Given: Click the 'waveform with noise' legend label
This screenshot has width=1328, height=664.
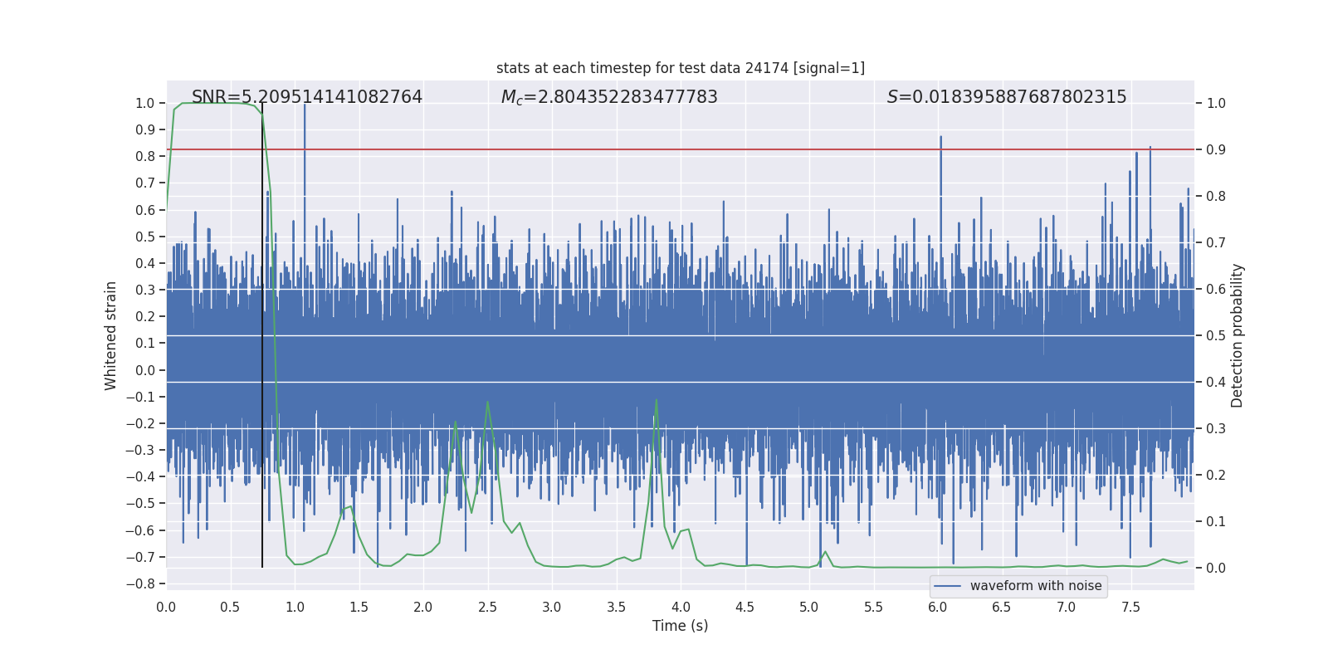Looking at the screenshot, I should (1035, 586).
